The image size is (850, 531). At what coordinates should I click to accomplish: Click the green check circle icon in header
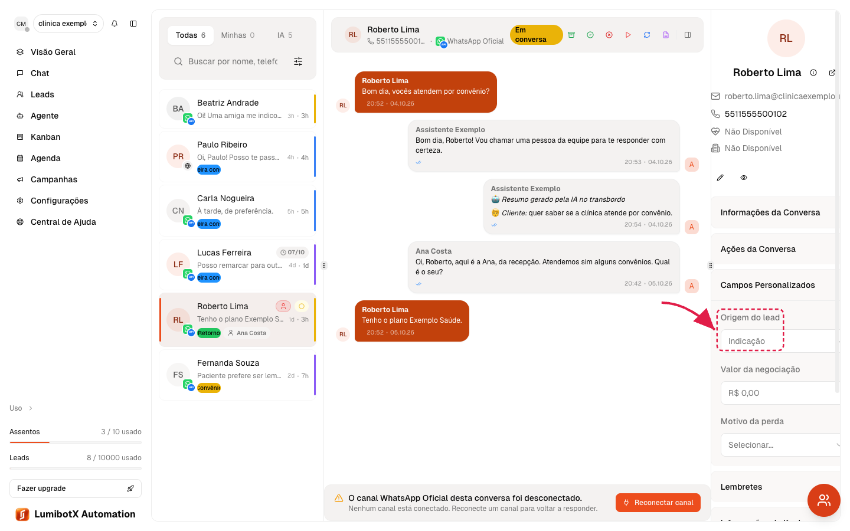click(x=590, y=35)
